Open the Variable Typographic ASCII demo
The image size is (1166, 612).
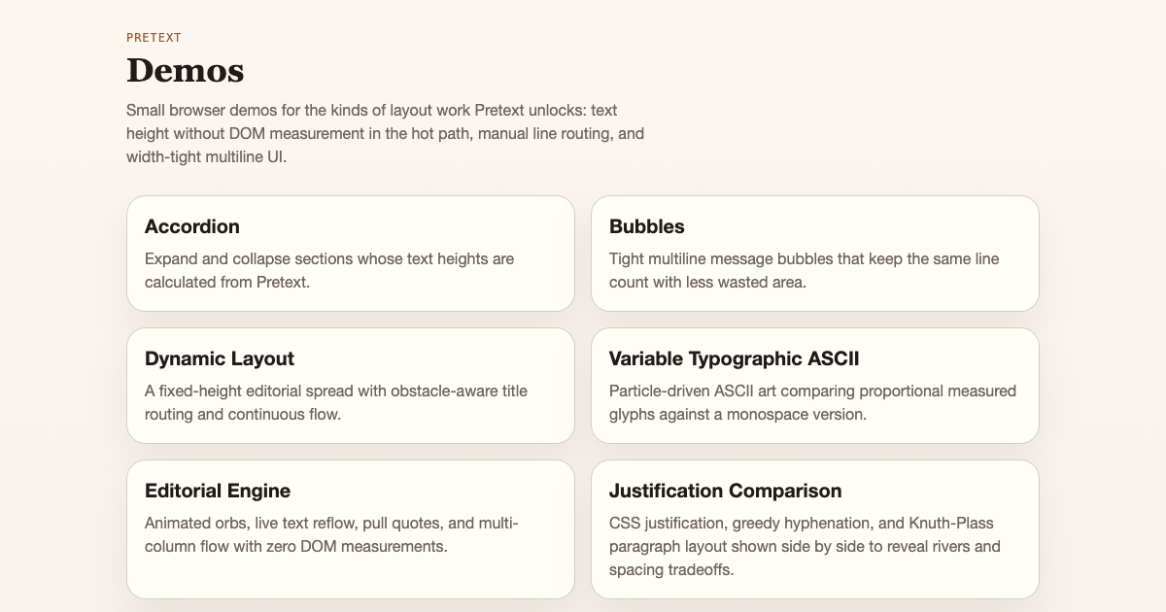[814, 386]
